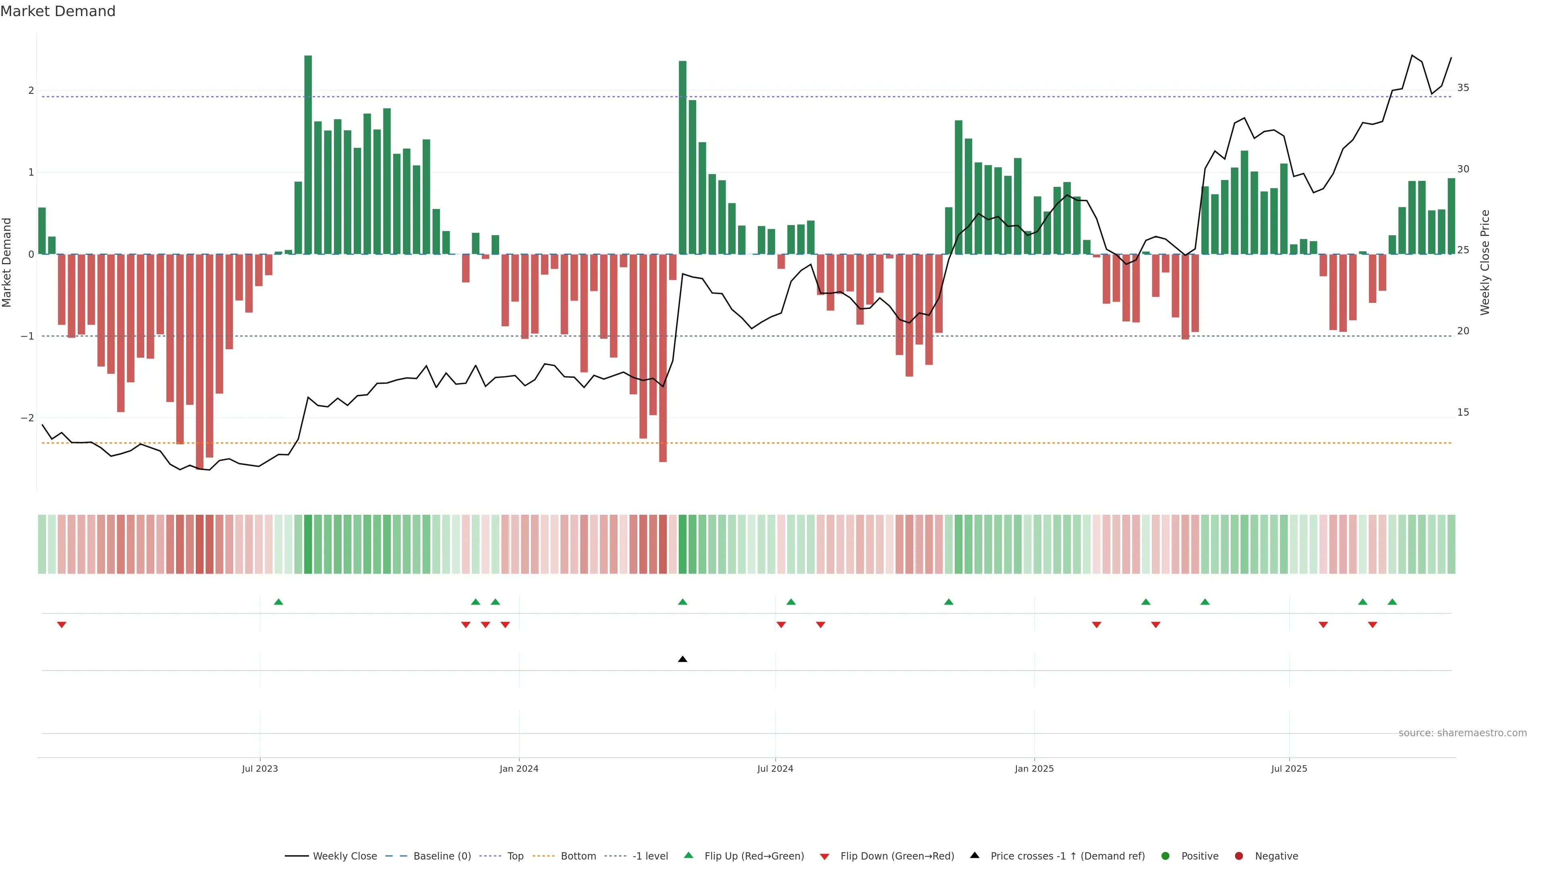Image resolution: width=1547 pixels, height=870 pixels.
Task: Click the Jan 2025 axis label
Action: 1033,768
